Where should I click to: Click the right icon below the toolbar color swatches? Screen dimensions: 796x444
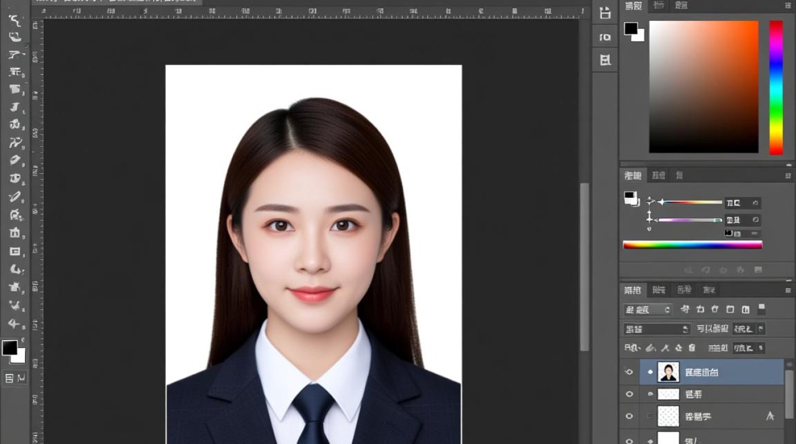click(x=21, y=378)
